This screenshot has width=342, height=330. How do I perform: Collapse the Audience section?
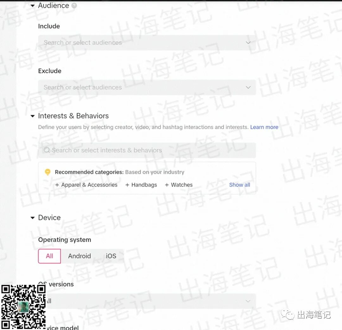click(x=32, y=5)
